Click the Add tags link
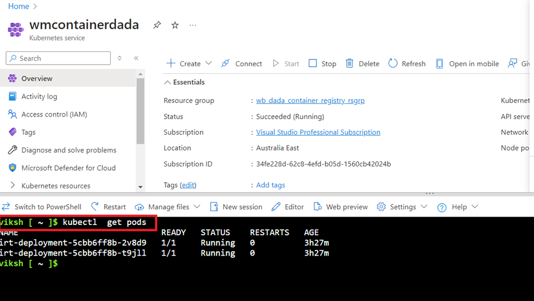534x301 pixels. [x=271, y=185]
